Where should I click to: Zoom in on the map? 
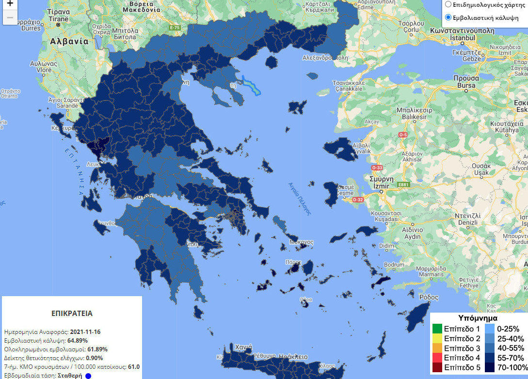point(9,4)
